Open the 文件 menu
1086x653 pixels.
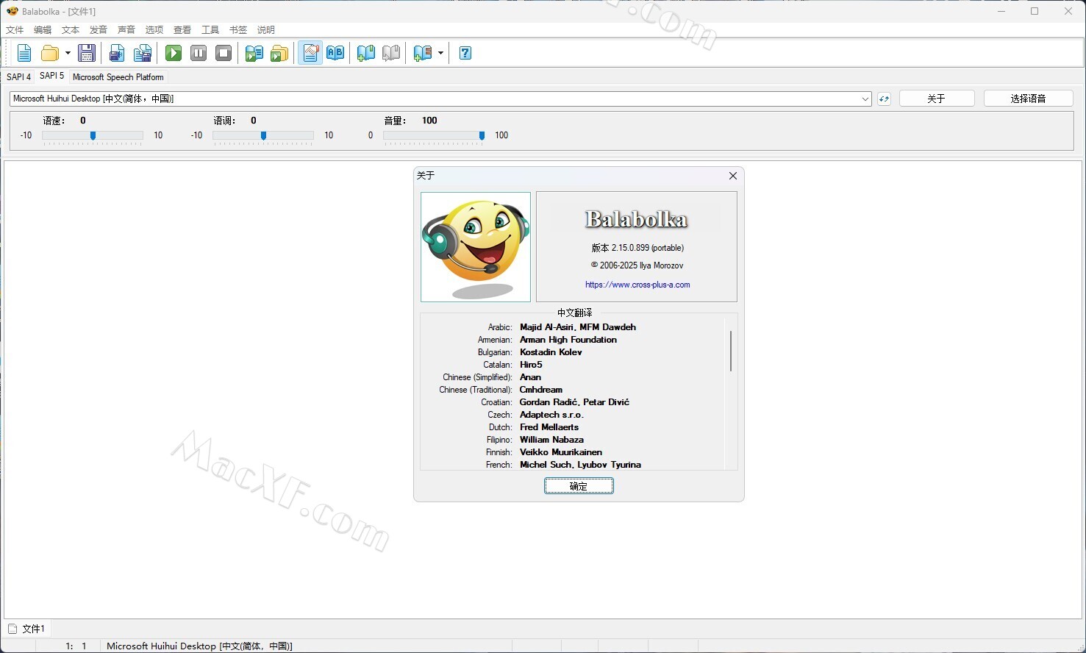15,30
